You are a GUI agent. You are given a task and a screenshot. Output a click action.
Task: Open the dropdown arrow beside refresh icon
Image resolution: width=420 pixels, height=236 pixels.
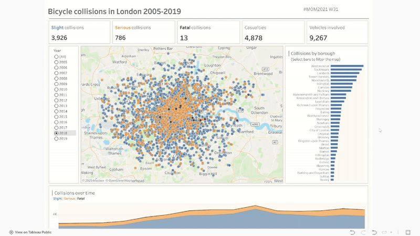(391, 232)
